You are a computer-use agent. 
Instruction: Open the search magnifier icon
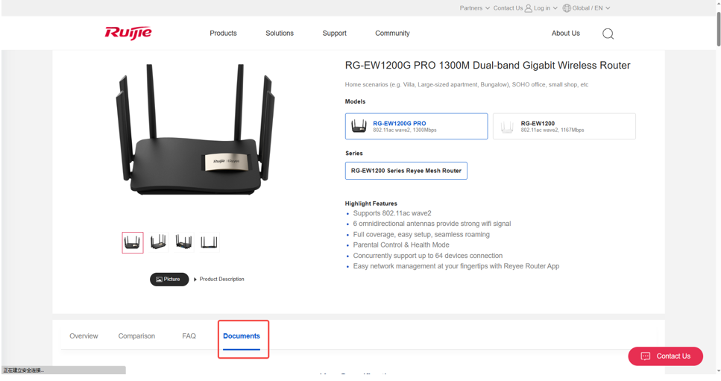point(608,34)
